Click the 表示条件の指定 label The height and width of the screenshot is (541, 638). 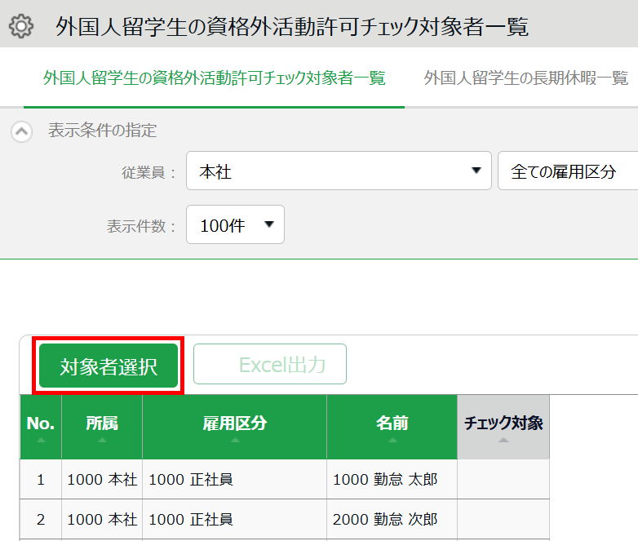coord(102,131)
